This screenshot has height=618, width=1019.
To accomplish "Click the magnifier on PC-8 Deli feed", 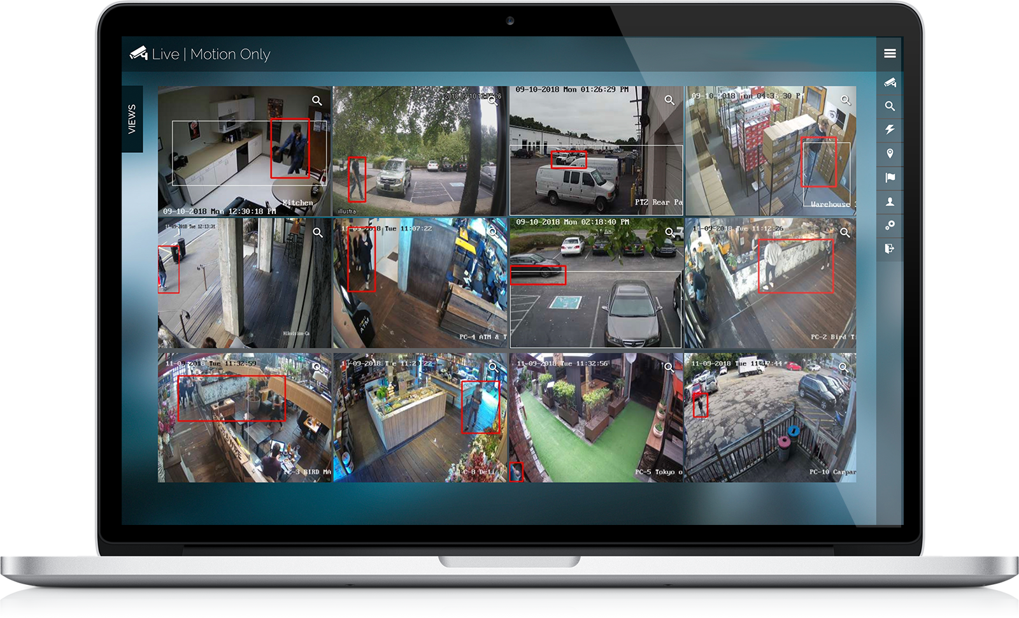I will click(493, 368).
